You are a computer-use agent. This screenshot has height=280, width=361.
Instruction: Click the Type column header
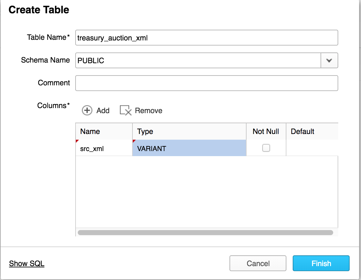click(189, 131)
